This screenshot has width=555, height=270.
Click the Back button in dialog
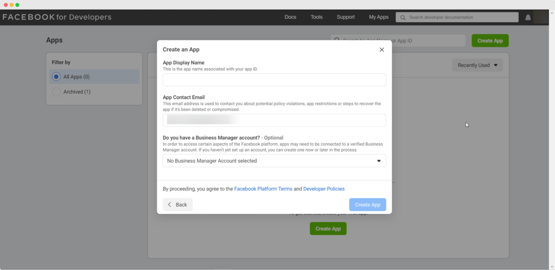pyautogui.click(x=178, y=205)
